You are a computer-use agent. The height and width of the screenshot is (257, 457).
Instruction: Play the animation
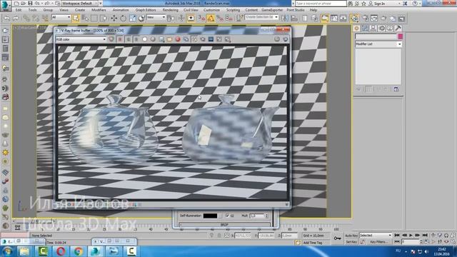coord(411,235)
